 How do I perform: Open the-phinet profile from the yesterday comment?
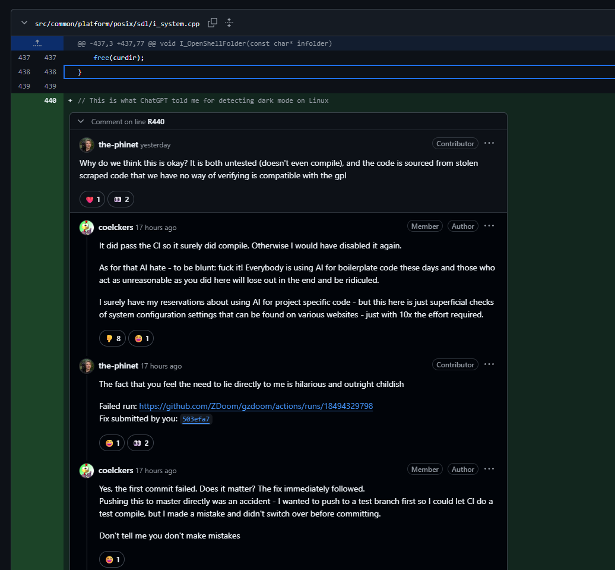[118, 144]
